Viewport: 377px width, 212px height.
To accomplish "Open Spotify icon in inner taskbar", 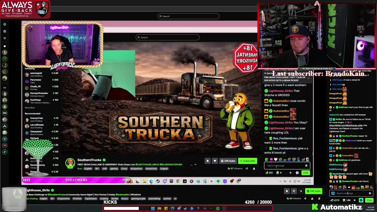I will 218,181.
